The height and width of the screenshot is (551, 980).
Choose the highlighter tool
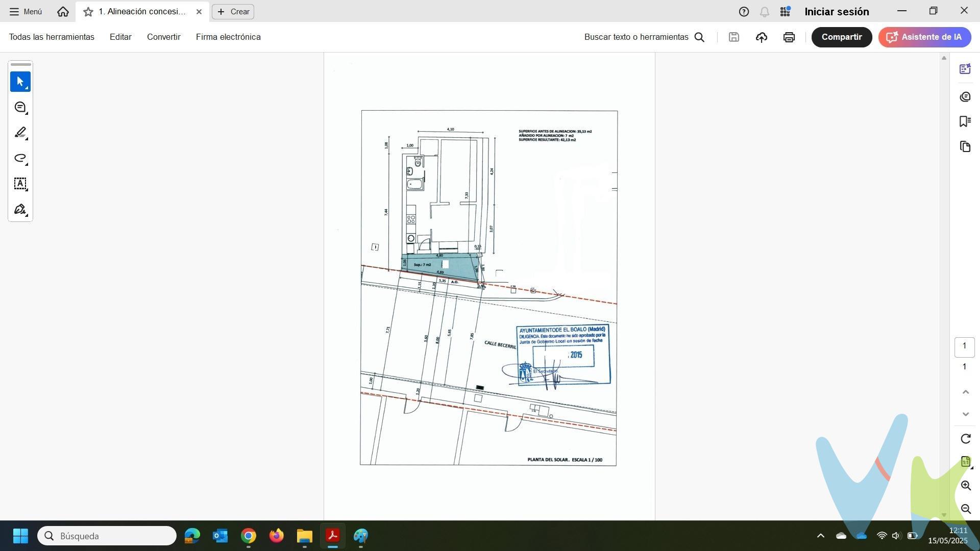pos(20,133)
